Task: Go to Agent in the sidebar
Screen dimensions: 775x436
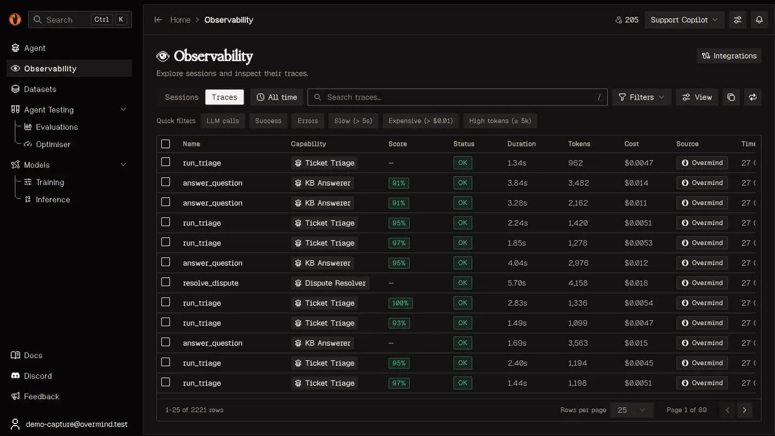Action: 69,48
